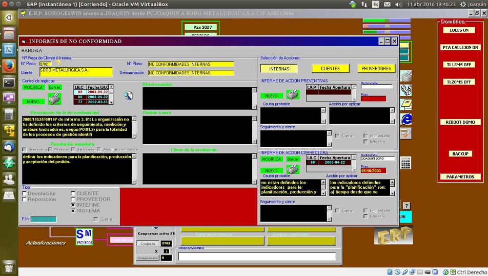Check the CLIENTE type checkbox
The height and width of the screenshot is (276, 488).
[73, 193]
